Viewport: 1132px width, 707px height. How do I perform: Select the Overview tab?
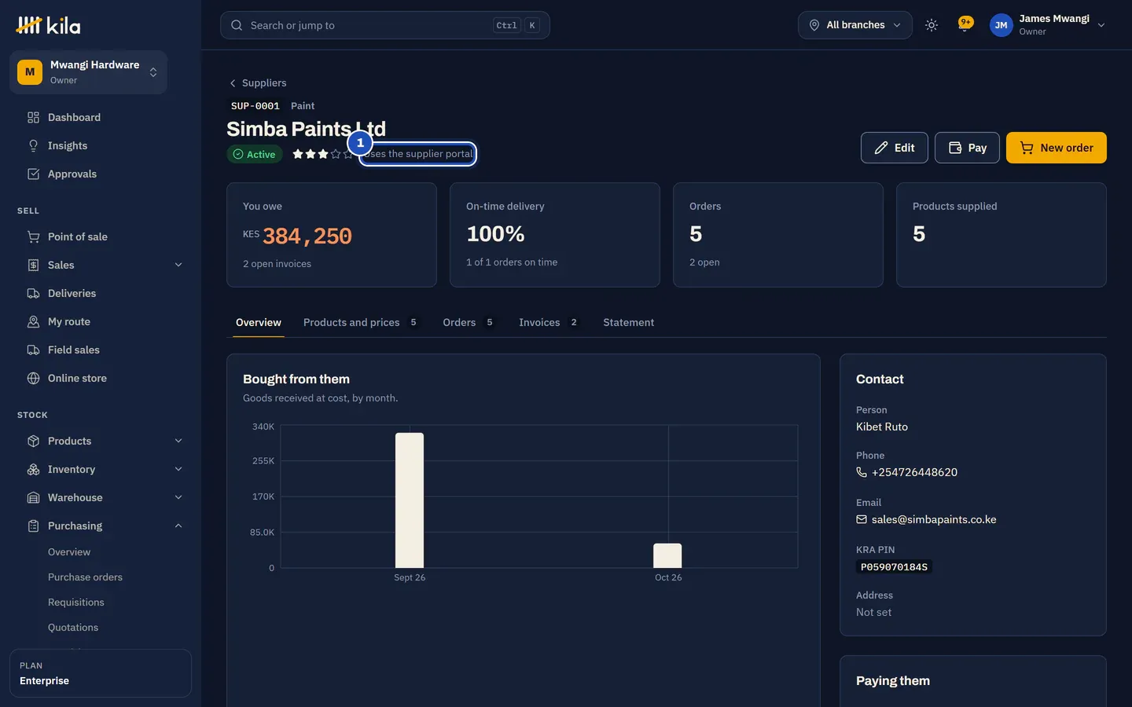(259, 322)
